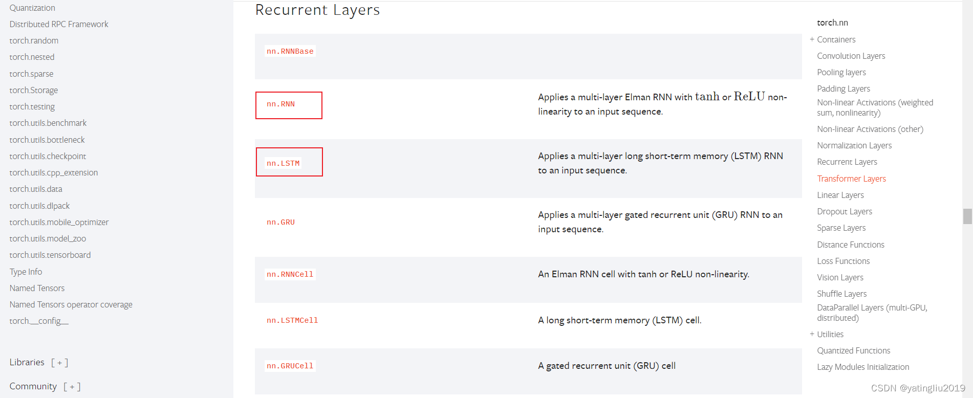Open the Named Tensors page
The image size is (973, 398).
point(36,288)
